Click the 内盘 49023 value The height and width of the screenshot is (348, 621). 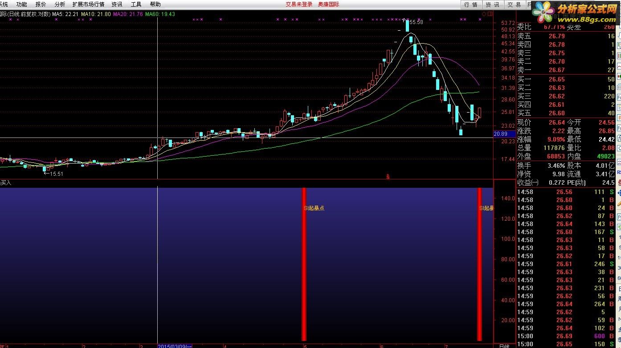click(606, 156)
